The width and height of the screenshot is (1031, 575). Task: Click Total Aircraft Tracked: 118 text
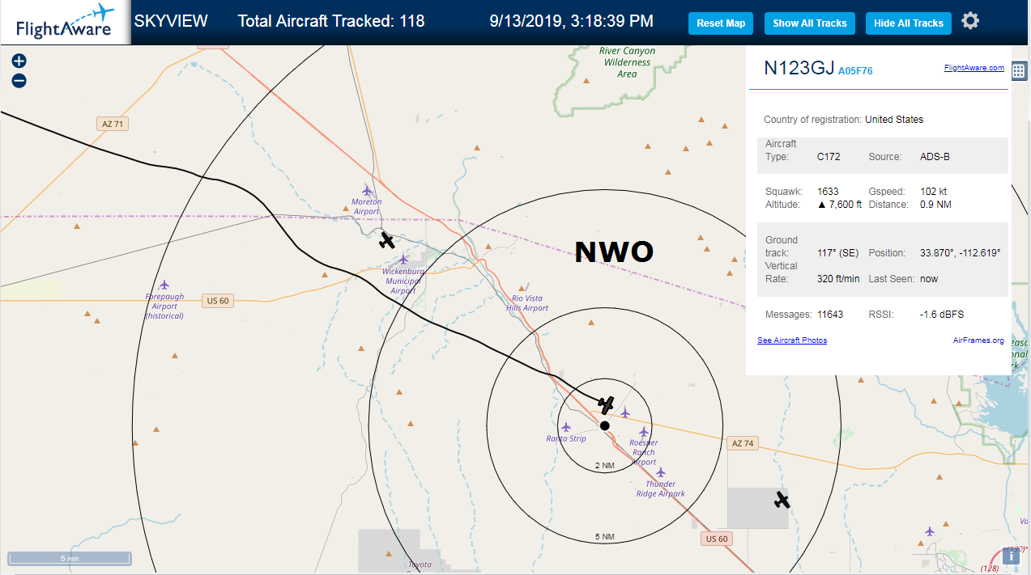(x=331, y=21)
